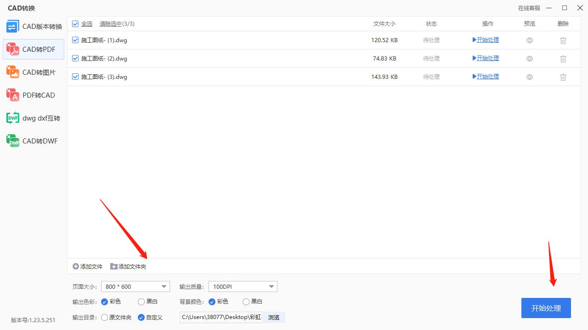588x330 pixels.
Task: Click the dwg dxf互转 sidebar icon
Action: tap(13, 118)
